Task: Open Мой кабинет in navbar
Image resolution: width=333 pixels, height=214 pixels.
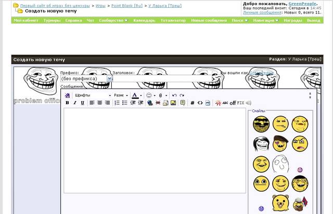Action: click(x=26, y=20)
